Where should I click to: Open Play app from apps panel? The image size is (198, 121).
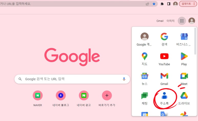[184, 59]
